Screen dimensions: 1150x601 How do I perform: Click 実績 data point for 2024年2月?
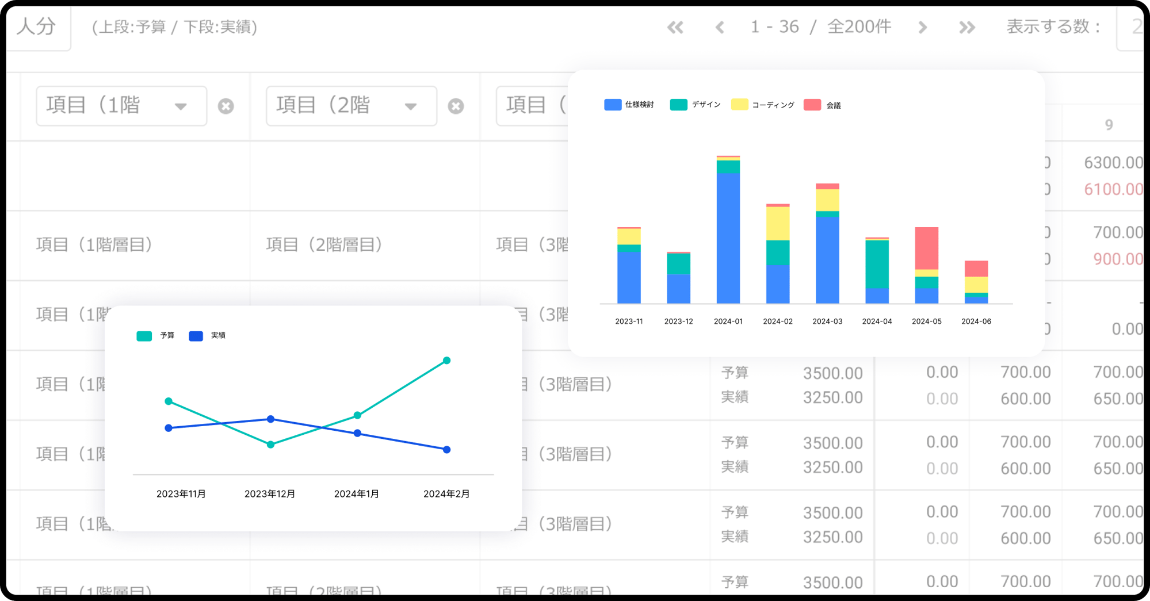pos(447,450)
